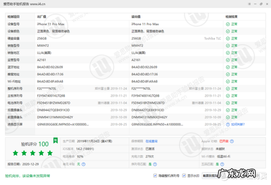Select the Toshiba TLC storage label
The height and width of the screenshot is (185, 271).
coord(212,38)
